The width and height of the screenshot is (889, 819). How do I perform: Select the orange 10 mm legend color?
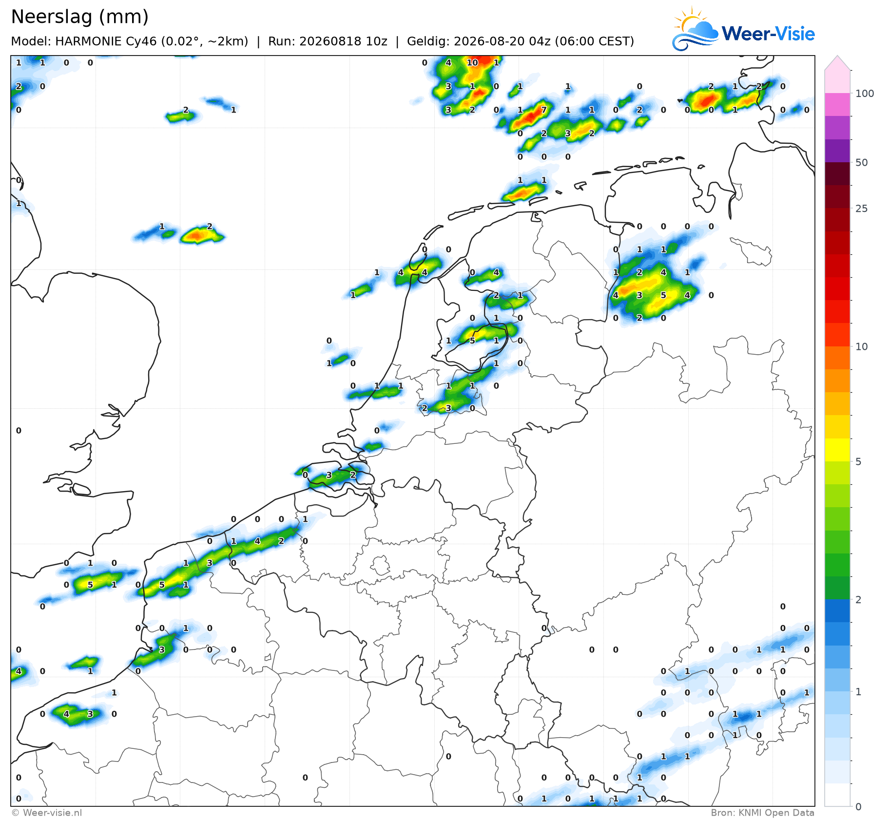click(x=837, y=358)
